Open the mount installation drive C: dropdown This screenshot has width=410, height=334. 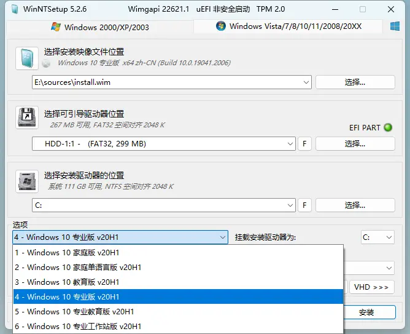(x=377, y=237)
